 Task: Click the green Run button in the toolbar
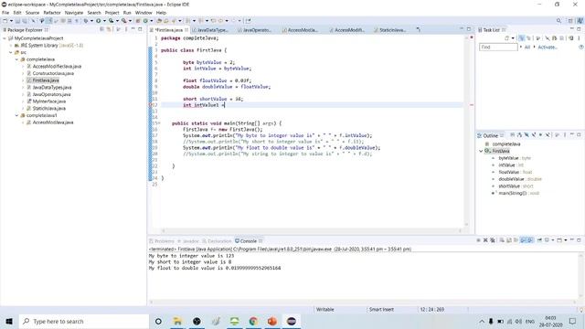99,21
